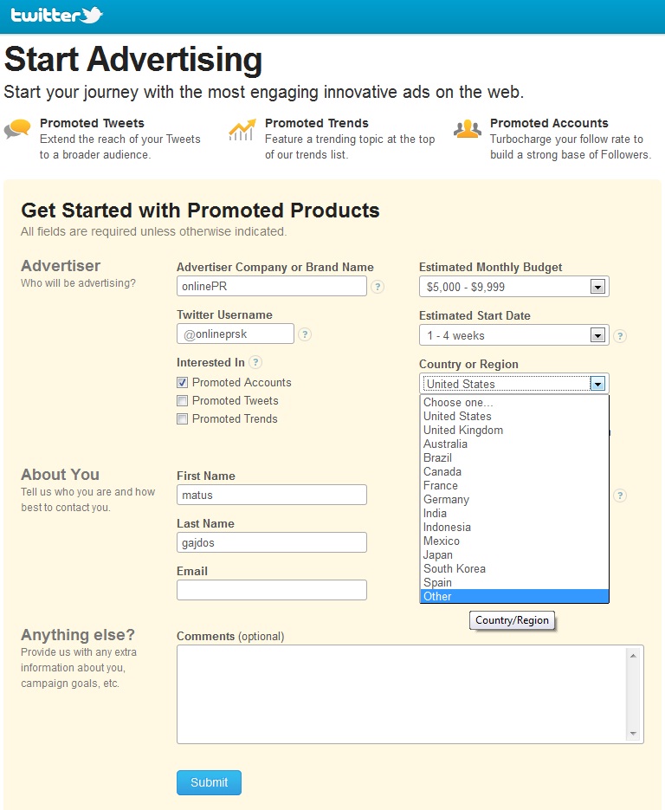Click the Promoted Tweets speech bubble icon
Image resolution: width=665 pixels, height=810 pixels.
[17, 128]
